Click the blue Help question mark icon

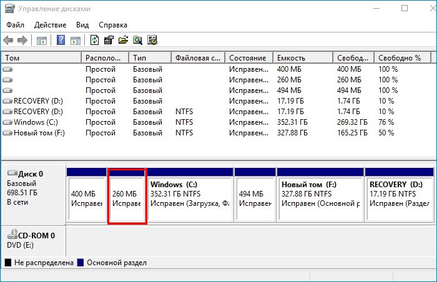[x=61, y=41]
